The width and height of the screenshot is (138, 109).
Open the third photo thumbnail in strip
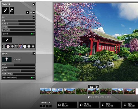click(x=70, y=91)
